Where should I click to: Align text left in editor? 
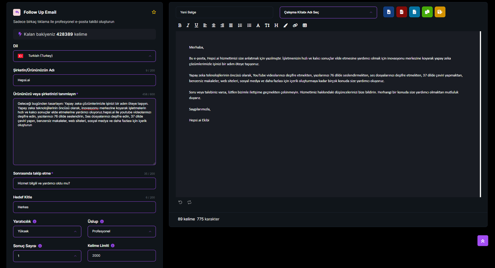pyautogui.click(x=205, y=25)
